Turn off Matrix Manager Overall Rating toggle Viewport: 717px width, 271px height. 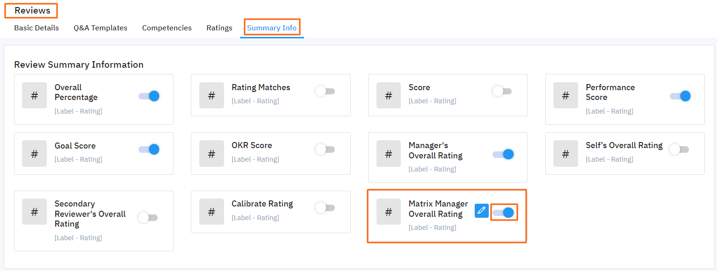click(x=504, y=213)
